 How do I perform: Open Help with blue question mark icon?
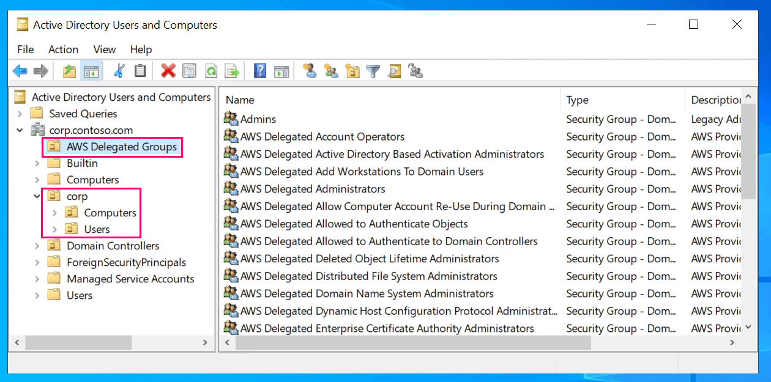[260, 72]
